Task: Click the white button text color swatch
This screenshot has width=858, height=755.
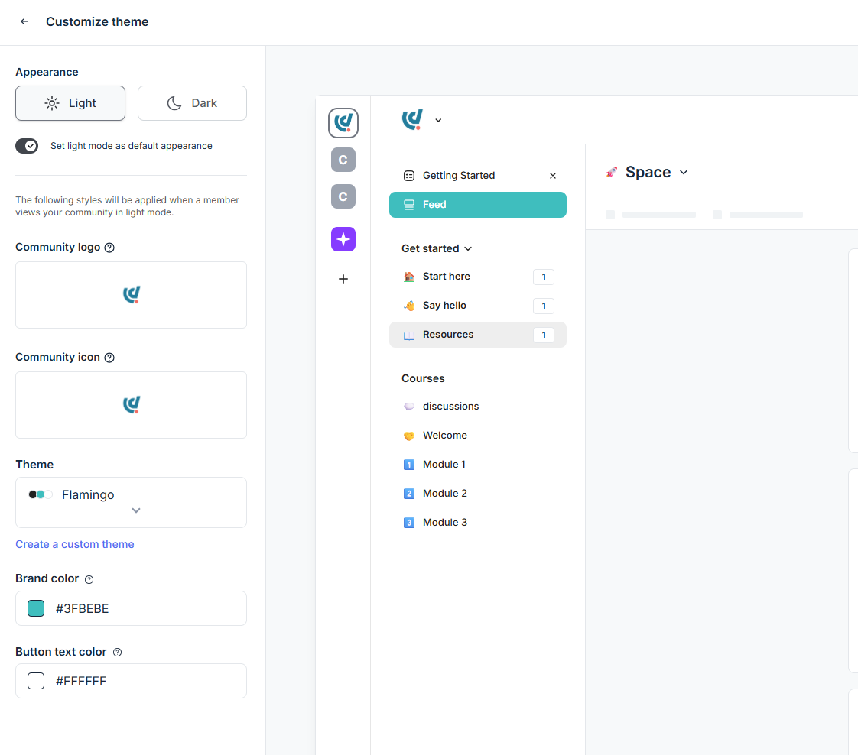Action: (x=36, y=681)
